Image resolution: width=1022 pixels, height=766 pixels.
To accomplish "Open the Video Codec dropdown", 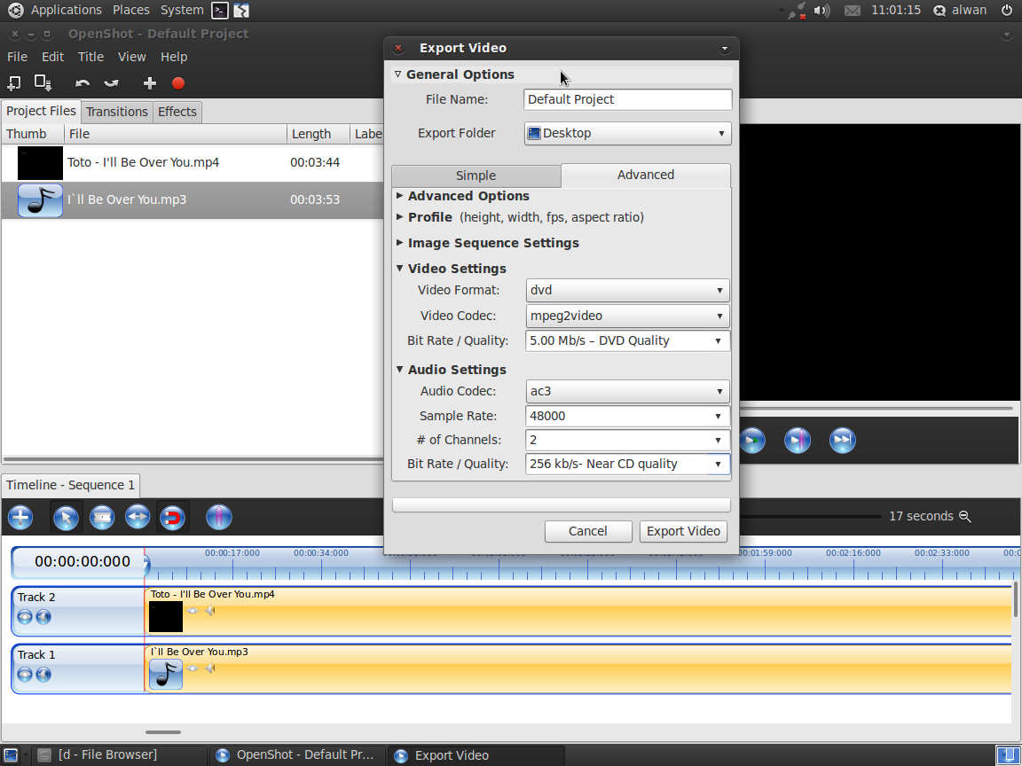I will pyautogui.click(x=627, y=316).
